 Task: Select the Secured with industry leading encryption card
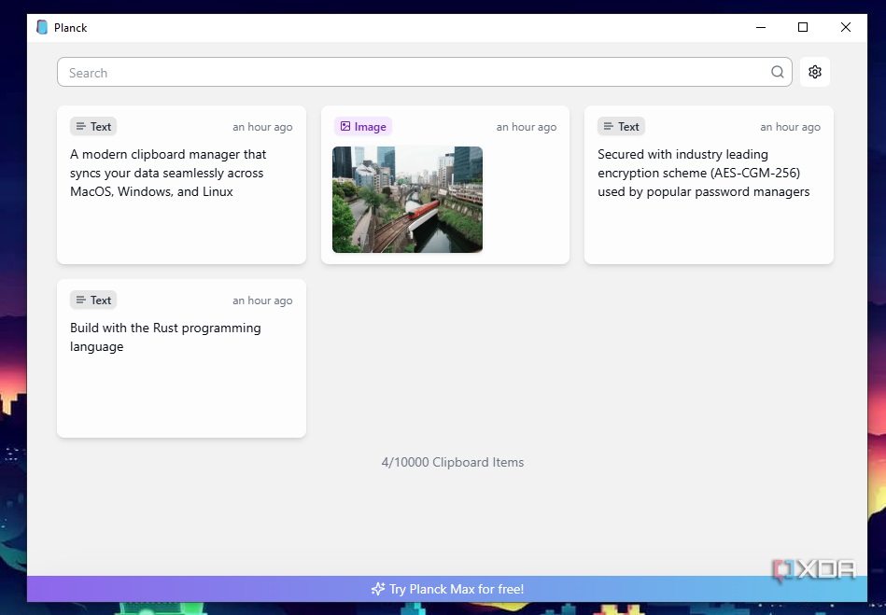709,185
